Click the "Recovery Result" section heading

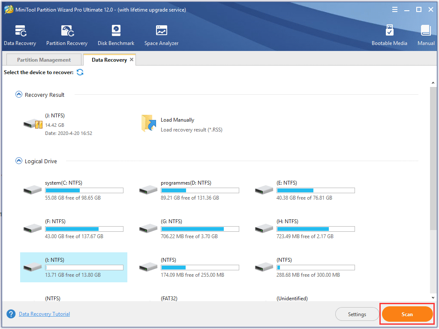pyautogui.click(x=45, y=95)
